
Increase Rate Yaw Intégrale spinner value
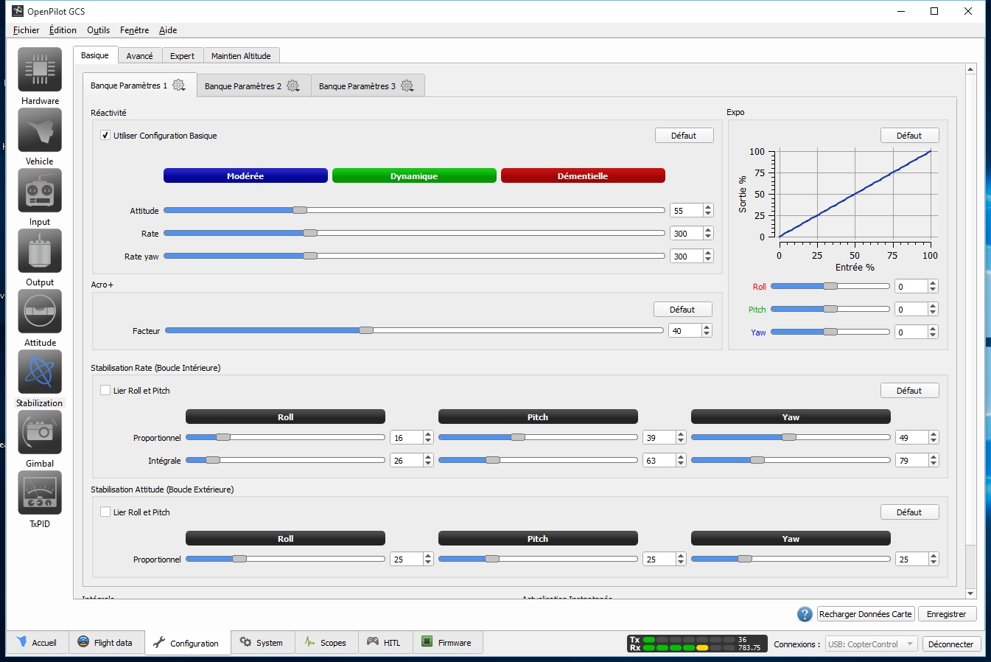click(x=934, y=458)
